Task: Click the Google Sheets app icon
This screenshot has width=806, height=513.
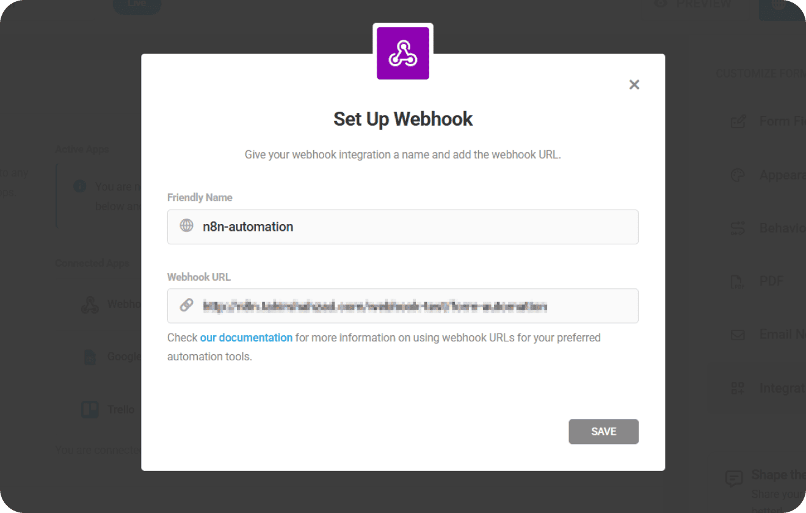Action: (90, 357)
